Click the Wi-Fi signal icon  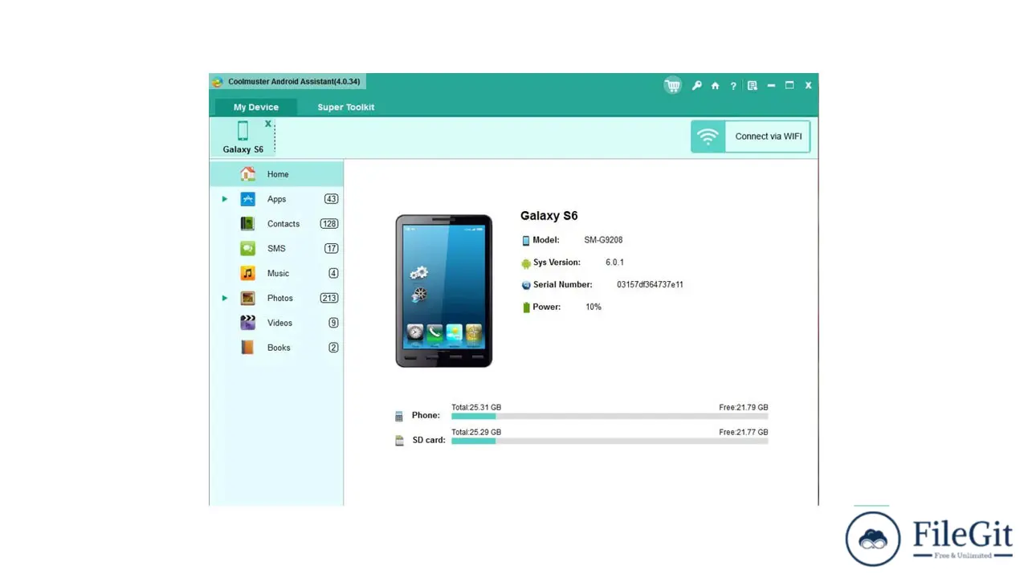[708, 136]
